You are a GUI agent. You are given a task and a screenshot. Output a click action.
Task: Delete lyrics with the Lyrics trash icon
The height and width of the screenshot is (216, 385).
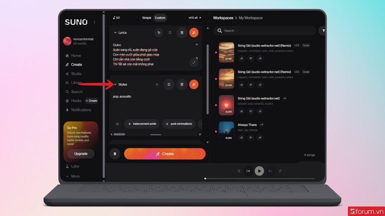(182, 32)
